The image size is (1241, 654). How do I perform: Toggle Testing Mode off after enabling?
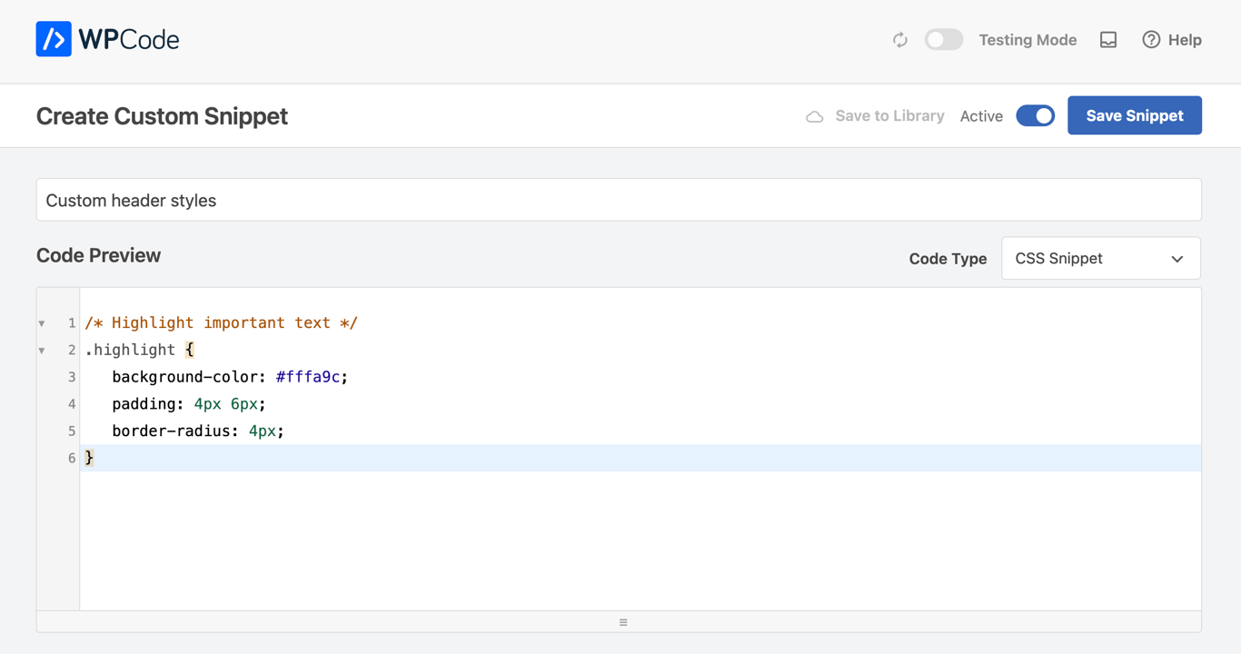(943, 40)
